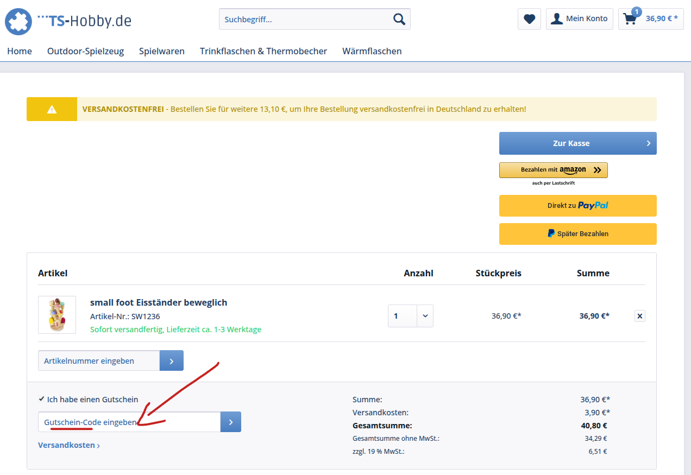Navigate to the Wärmflaschen category
Image resolution: width=691 pixels, height=475 pixels.
(x=372, y=51)
